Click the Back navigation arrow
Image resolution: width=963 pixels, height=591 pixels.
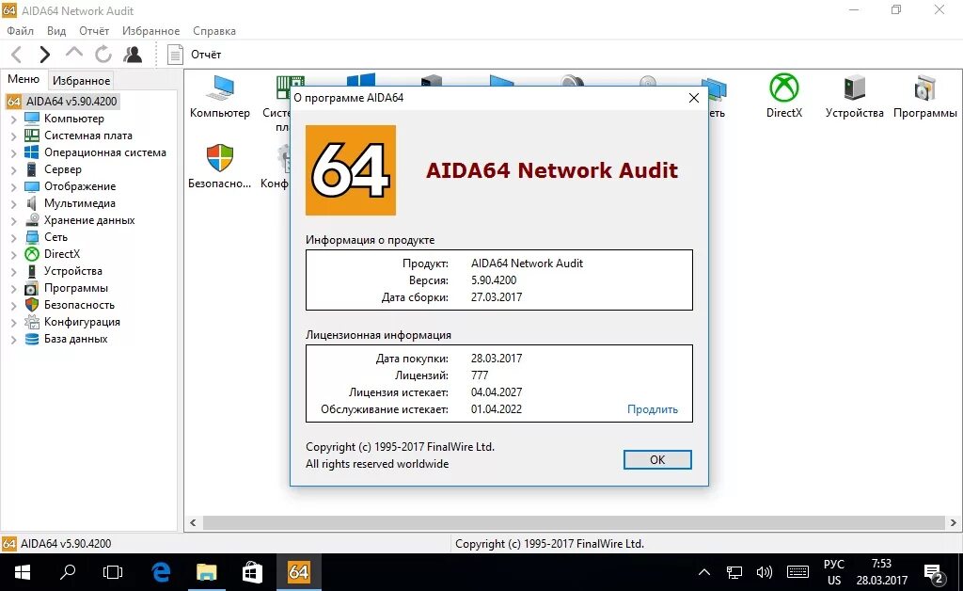tap(17, 55)
